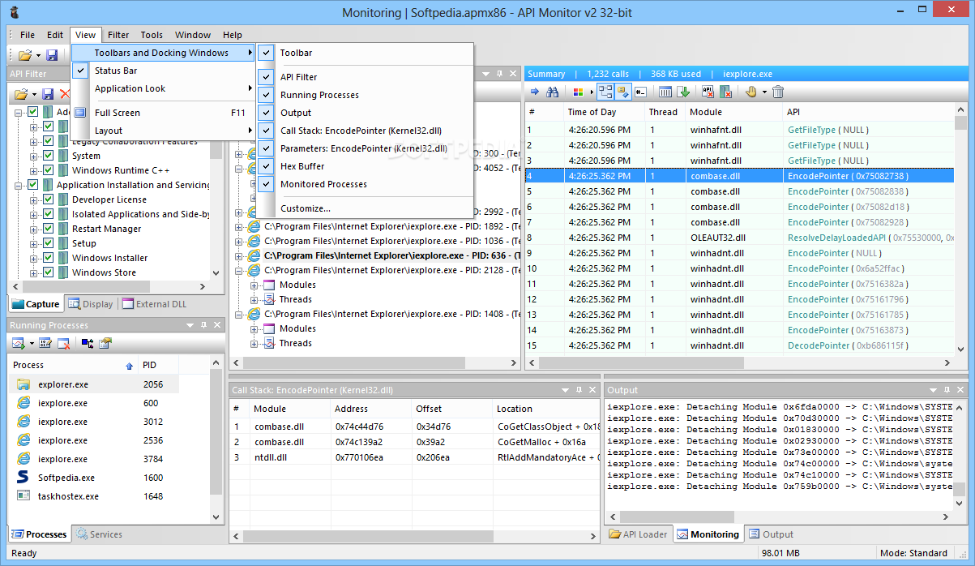Viewport: 975px width, 566px height.
Task: Expand the iexplore.exe PID 1892 node
Action: point(239,226)
